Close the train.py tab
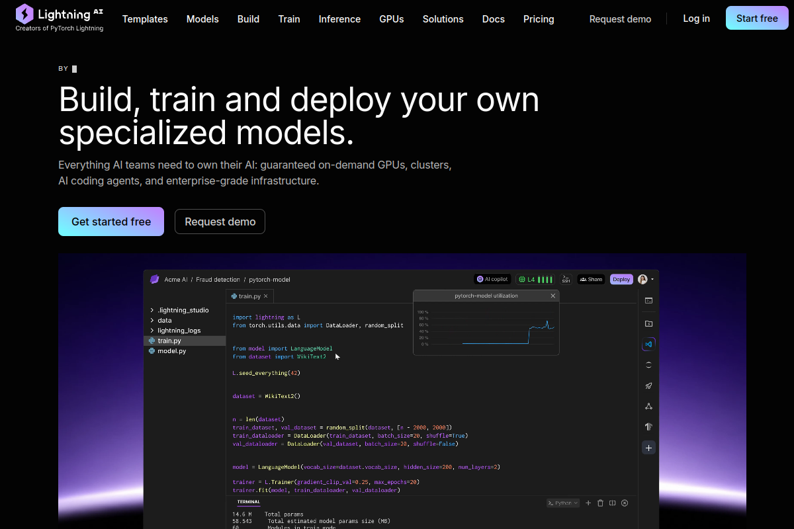 pos(267,297)
